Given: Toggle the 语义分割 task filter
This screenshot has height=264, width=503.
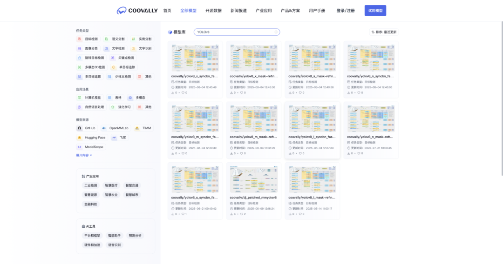Looking at the screenshot, I should (x=115, y=39).
